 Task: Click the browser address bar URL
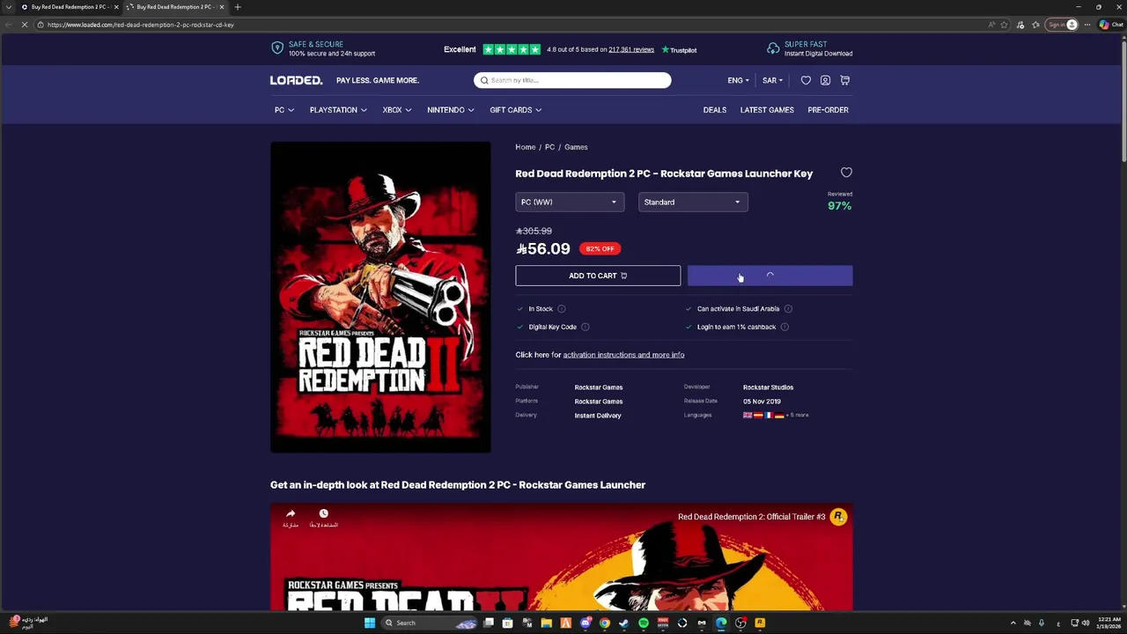(x=141, y=25)
